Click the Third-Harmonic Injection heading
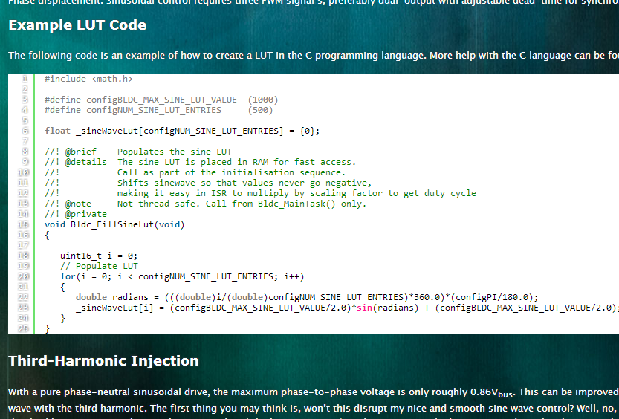 [103, 361]
